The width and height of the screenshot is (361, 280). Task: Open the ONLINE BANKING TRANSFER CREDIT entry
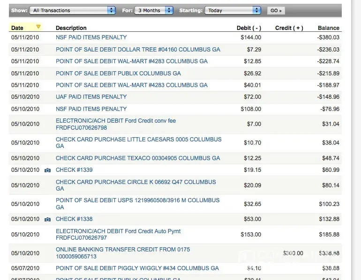pos(122,250)
